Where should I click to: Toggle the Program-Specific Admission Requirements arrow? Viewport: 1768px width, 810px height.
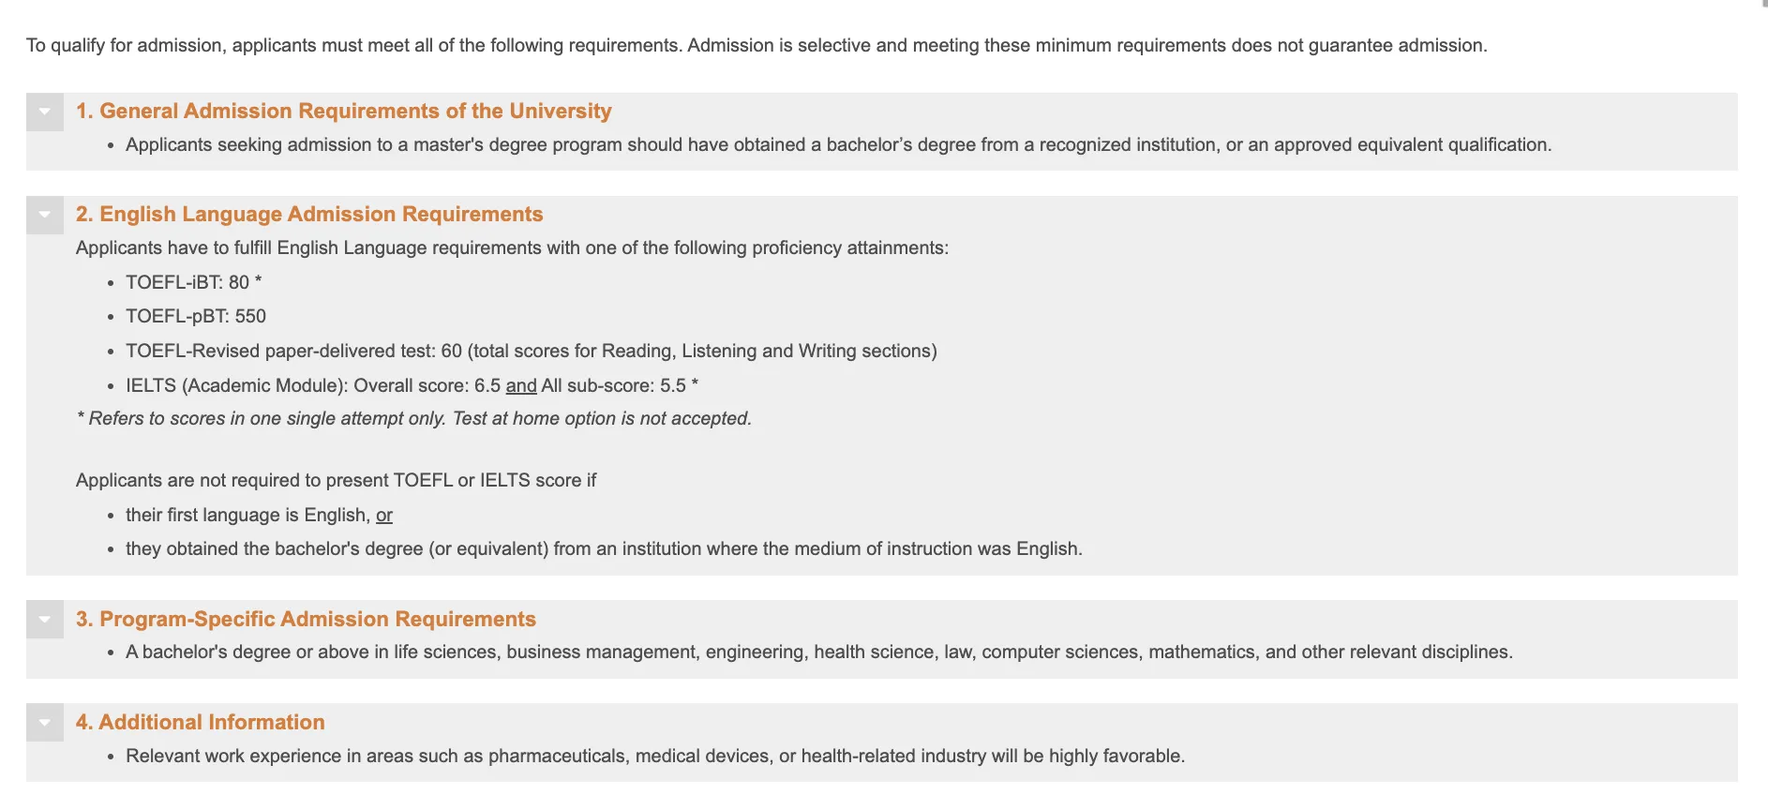44,619
